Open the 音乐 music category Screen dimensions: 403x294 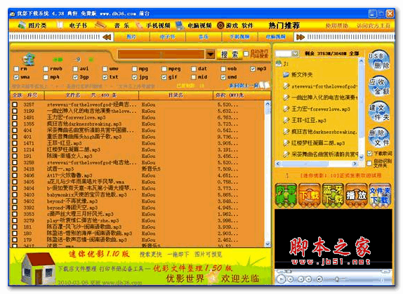point(113,25)
